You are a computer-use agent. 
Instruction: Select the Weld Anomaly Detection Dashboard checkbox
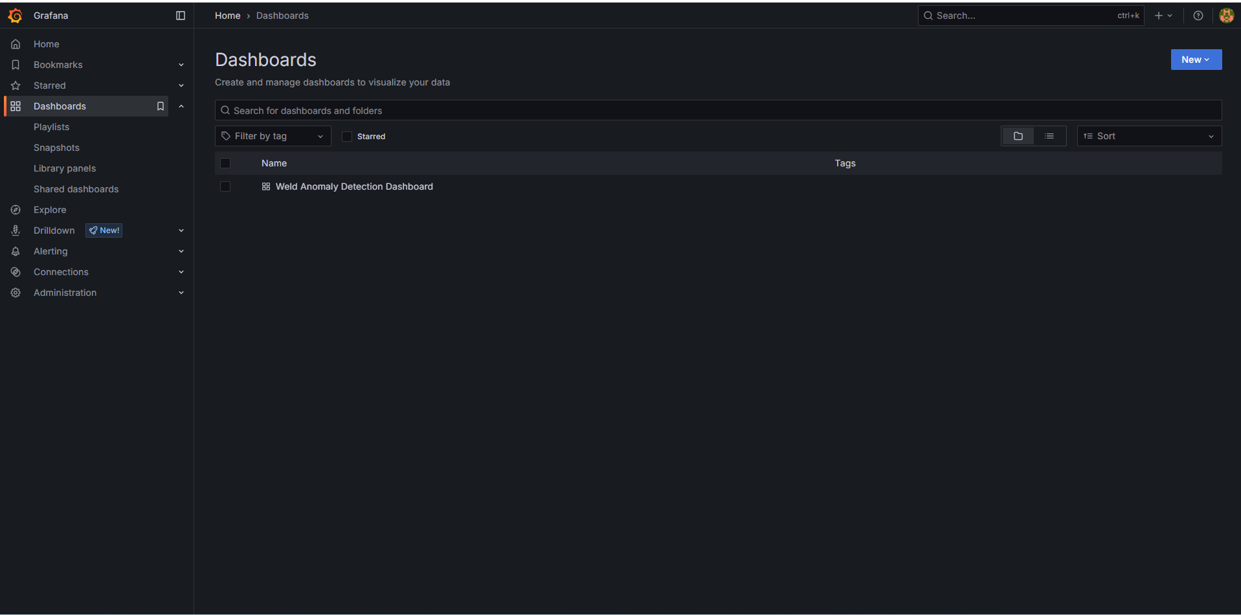tap(225, 186)
